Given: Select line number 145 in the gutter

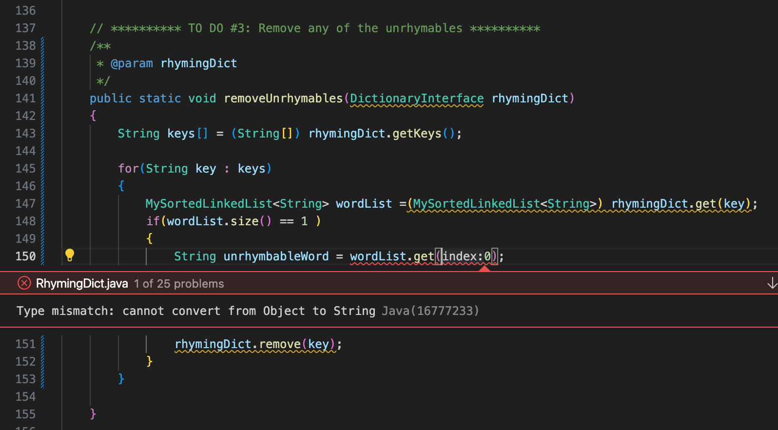Looking at the screenshot, I should pos(25,169).
